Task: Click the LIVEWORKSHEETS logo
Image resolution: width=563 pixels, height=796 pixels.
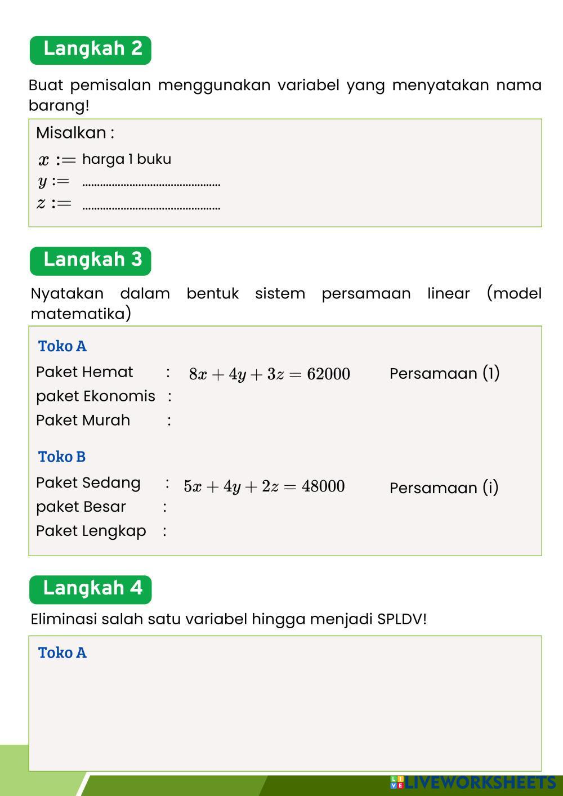Action: point(473,782)
